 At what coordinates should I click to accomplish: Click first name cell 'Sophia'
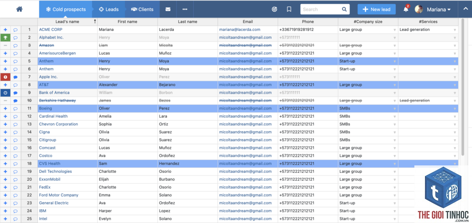coord(128,124)
